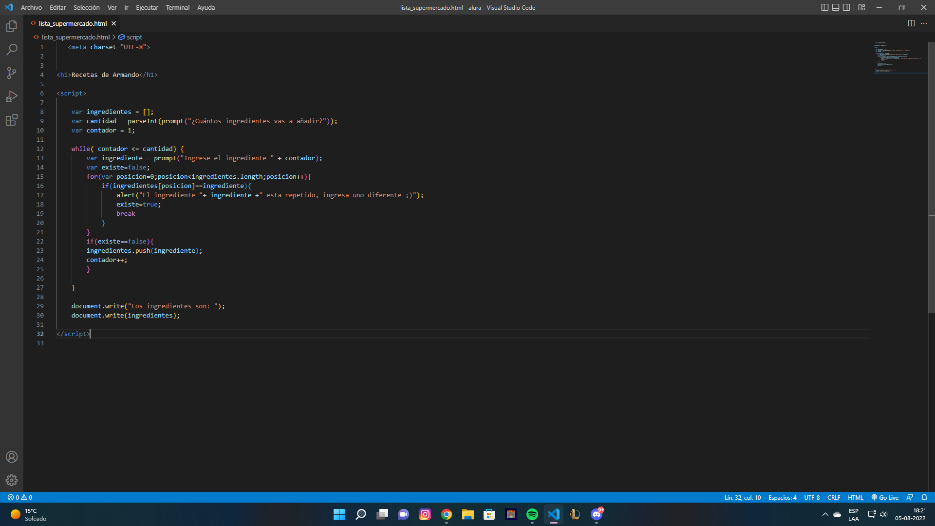The image size is (935, 526).
Task: Select the lista_supermercado.html editor tab
Action: pos(73,23)
